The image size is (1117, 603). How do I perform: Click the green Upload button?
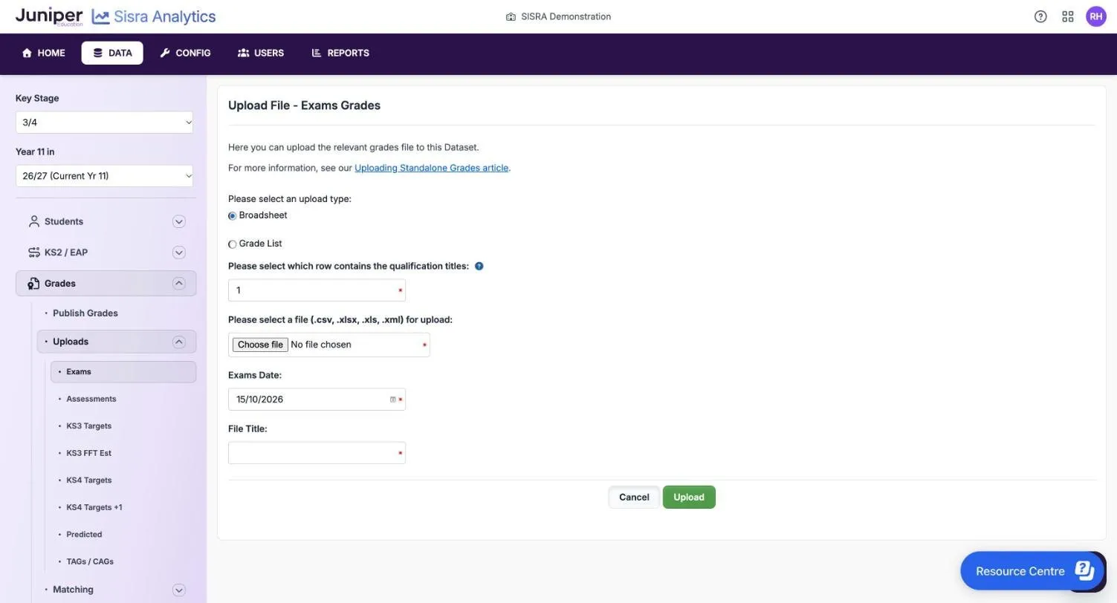(689, 498)
